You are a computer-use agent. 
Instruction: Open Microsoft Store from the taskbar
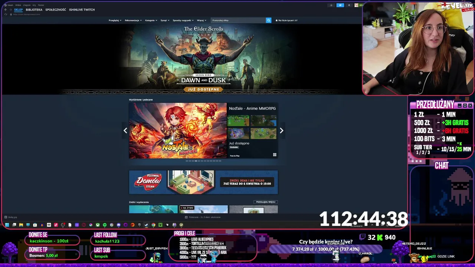35,225
